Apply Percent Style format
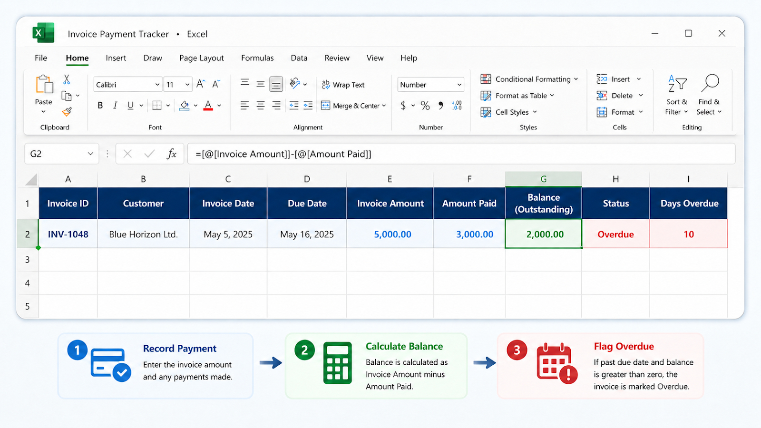 tap(425, 106)
